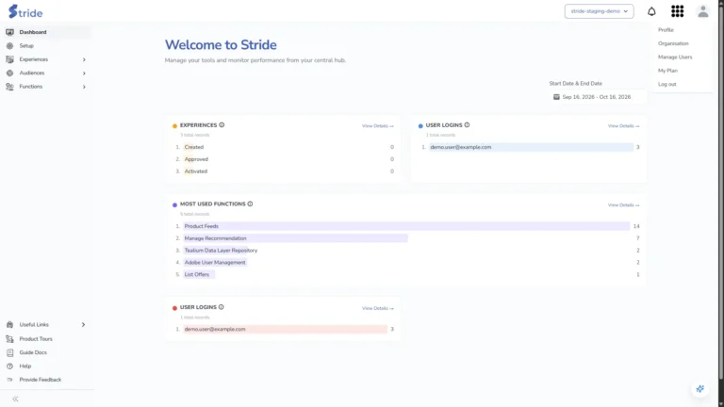Open Provide Feedback in sidebar
724x407 pixels.
[x=41, y=380]
